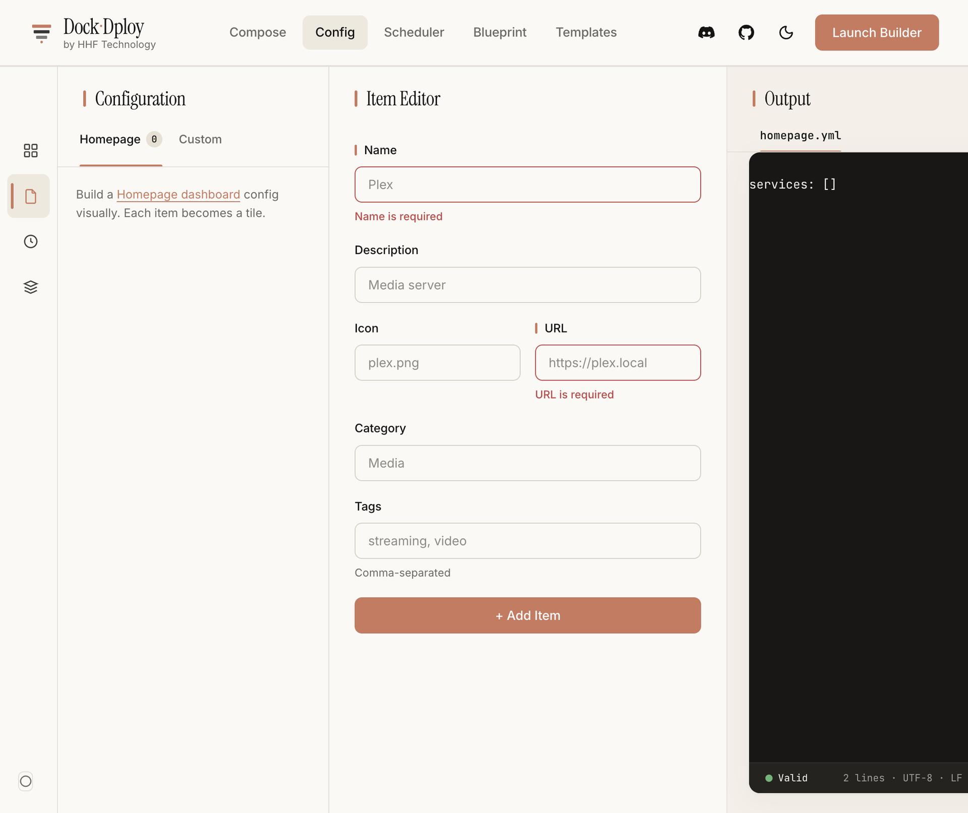This screenshot has width=968, height=813.
Task: Open the Blueprint nav item
Action: coord(500,32)
